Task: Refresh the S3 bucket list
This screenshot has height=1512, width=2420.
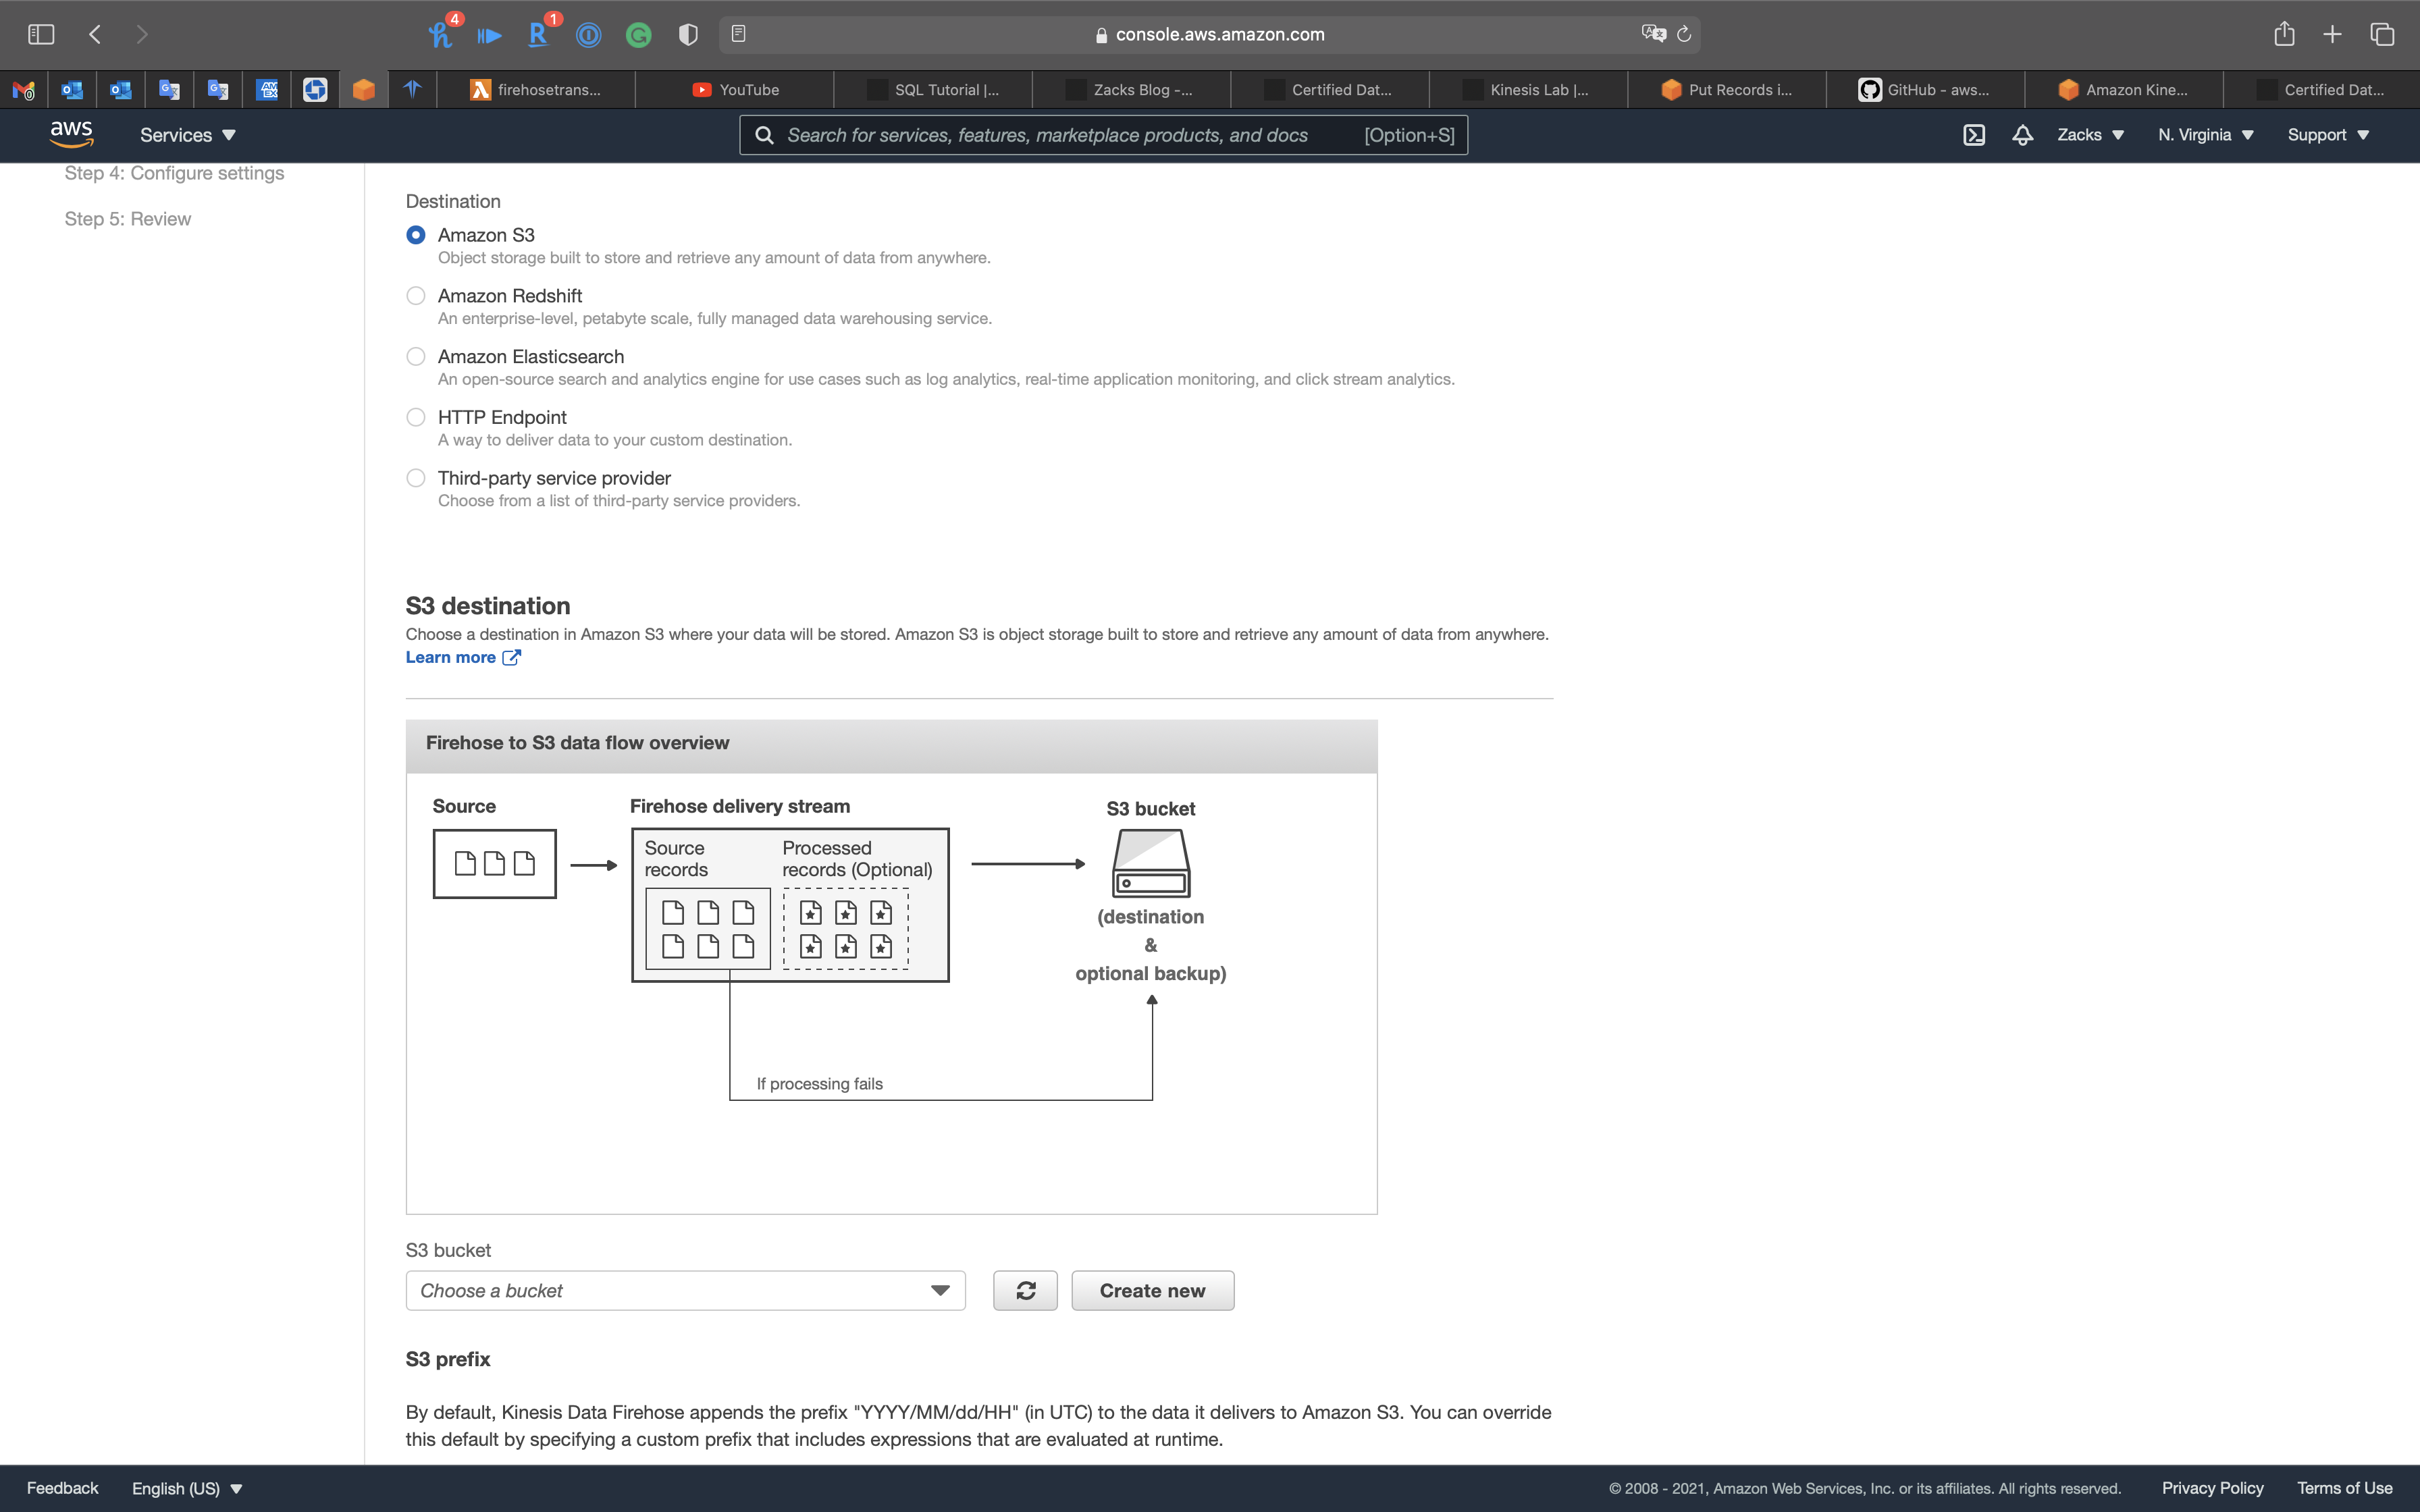Action: 1025,1290
